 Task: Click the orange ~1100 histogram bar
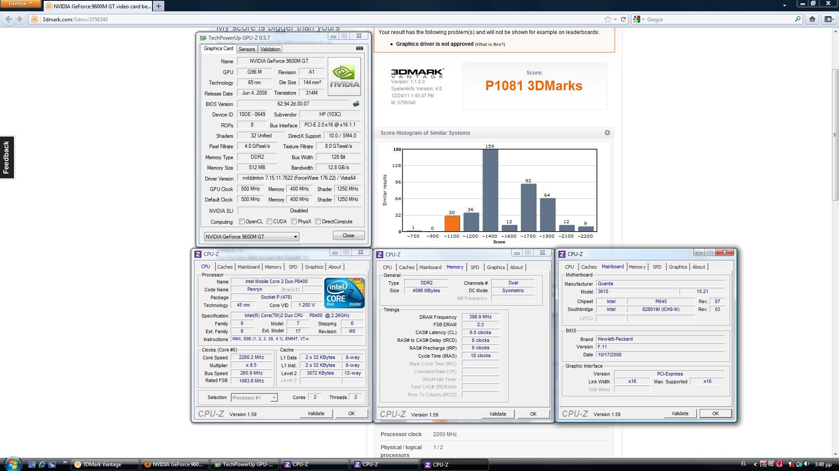452,223
